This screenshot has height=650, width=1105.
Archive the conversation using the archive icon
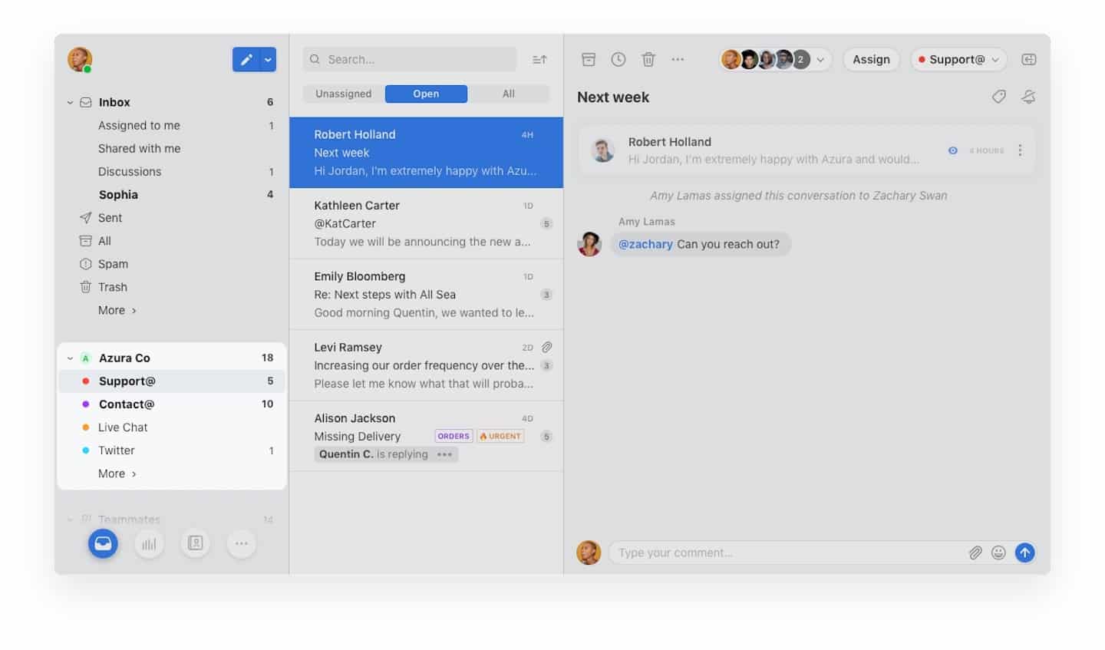pyautogui.click(x=589, y=59)
